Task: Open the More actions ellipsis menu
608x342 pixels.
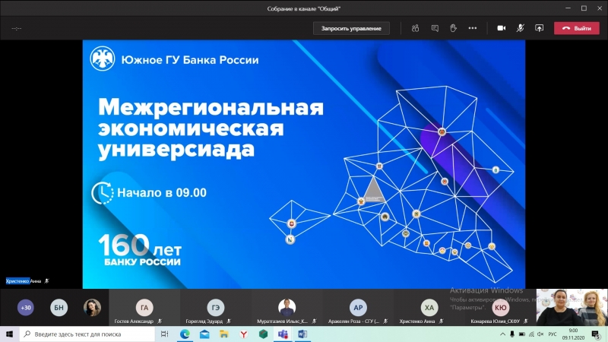Action: click(x=472, y=28)
